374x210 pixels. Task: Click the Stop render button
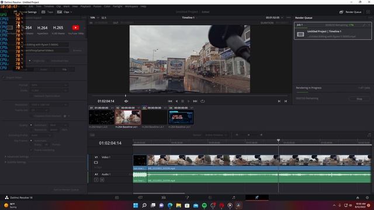(x=359, y=99)
